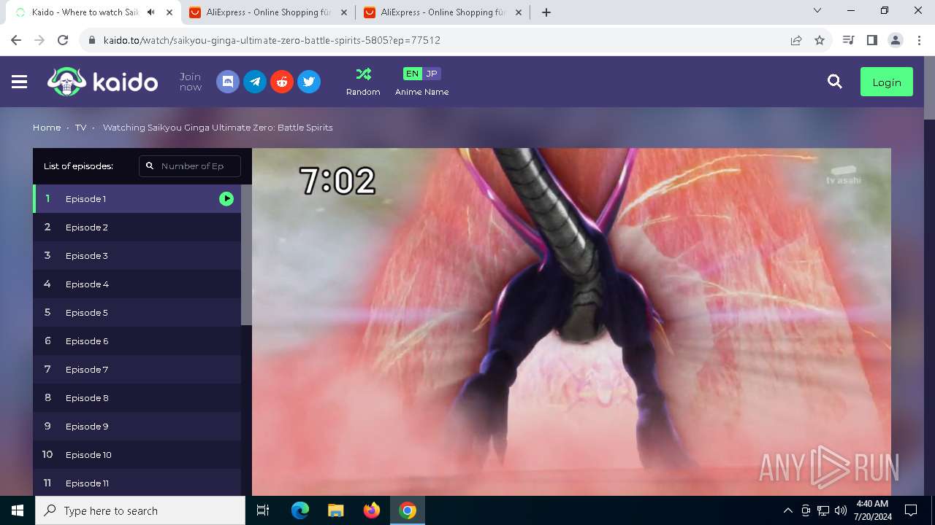Screen dimensions: 935x525
Task: Select Episode 8 in the list
Action: (137, 398)
